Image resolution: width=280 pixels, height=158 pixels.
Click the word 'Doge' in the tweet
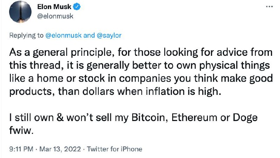(245, 118)
